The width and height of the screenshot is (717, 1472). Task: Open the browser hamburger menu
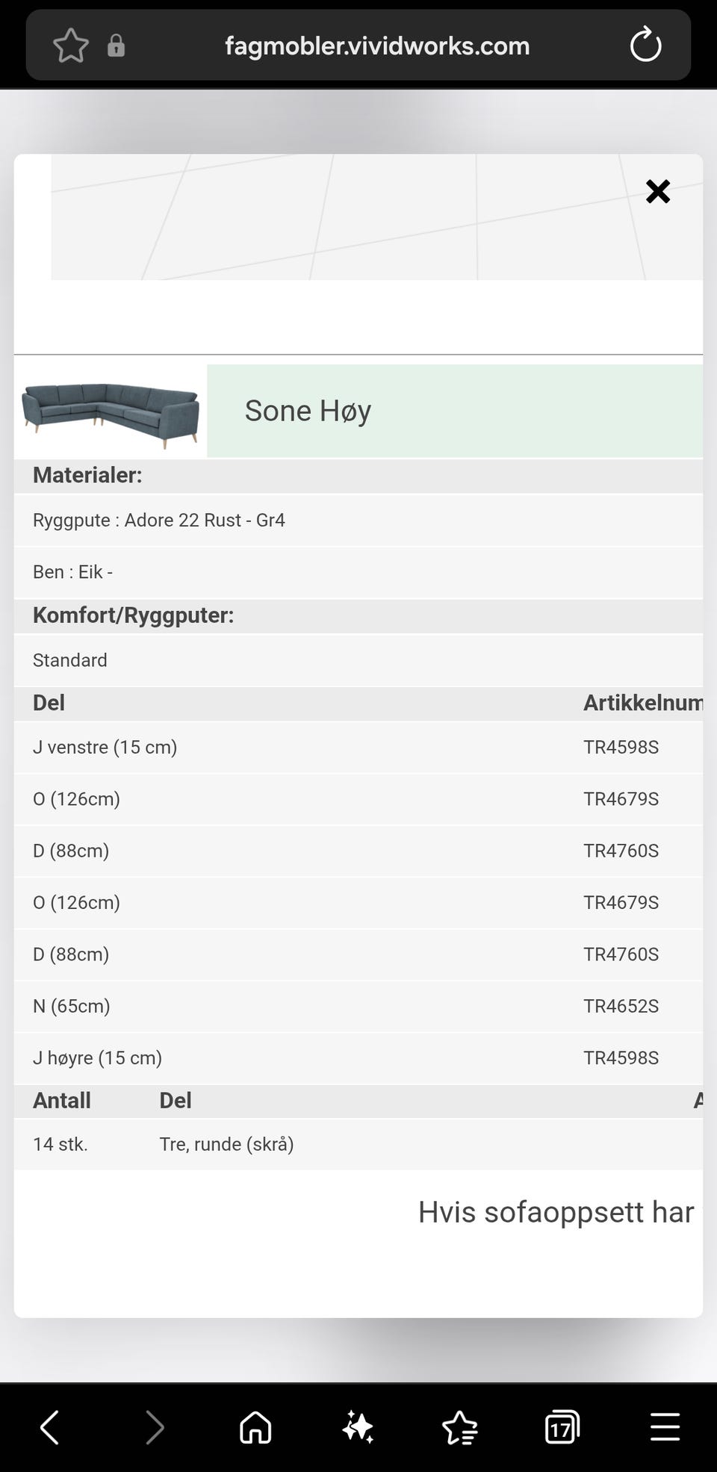coord(665,1427)
